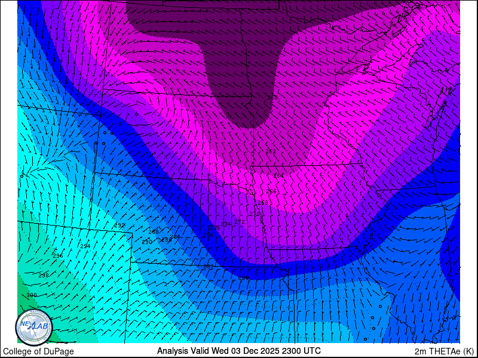Click the NEXLAB logo

(x=34, y=327)
